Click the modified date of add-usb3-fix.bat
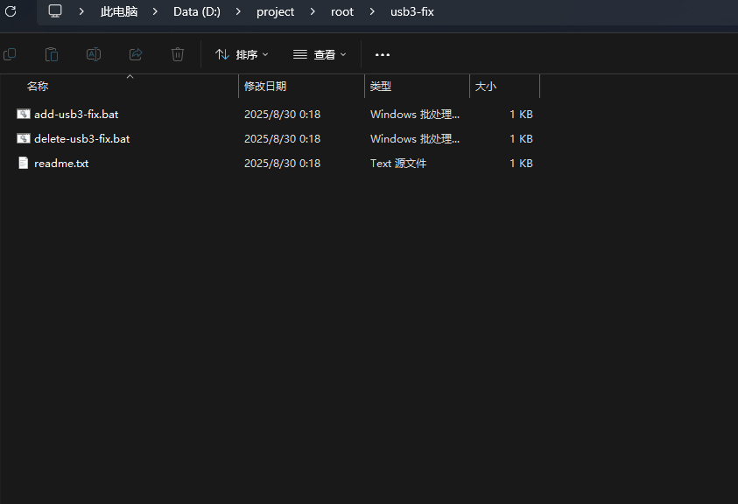This screenshot has height=504, width=738. (282, 114)
